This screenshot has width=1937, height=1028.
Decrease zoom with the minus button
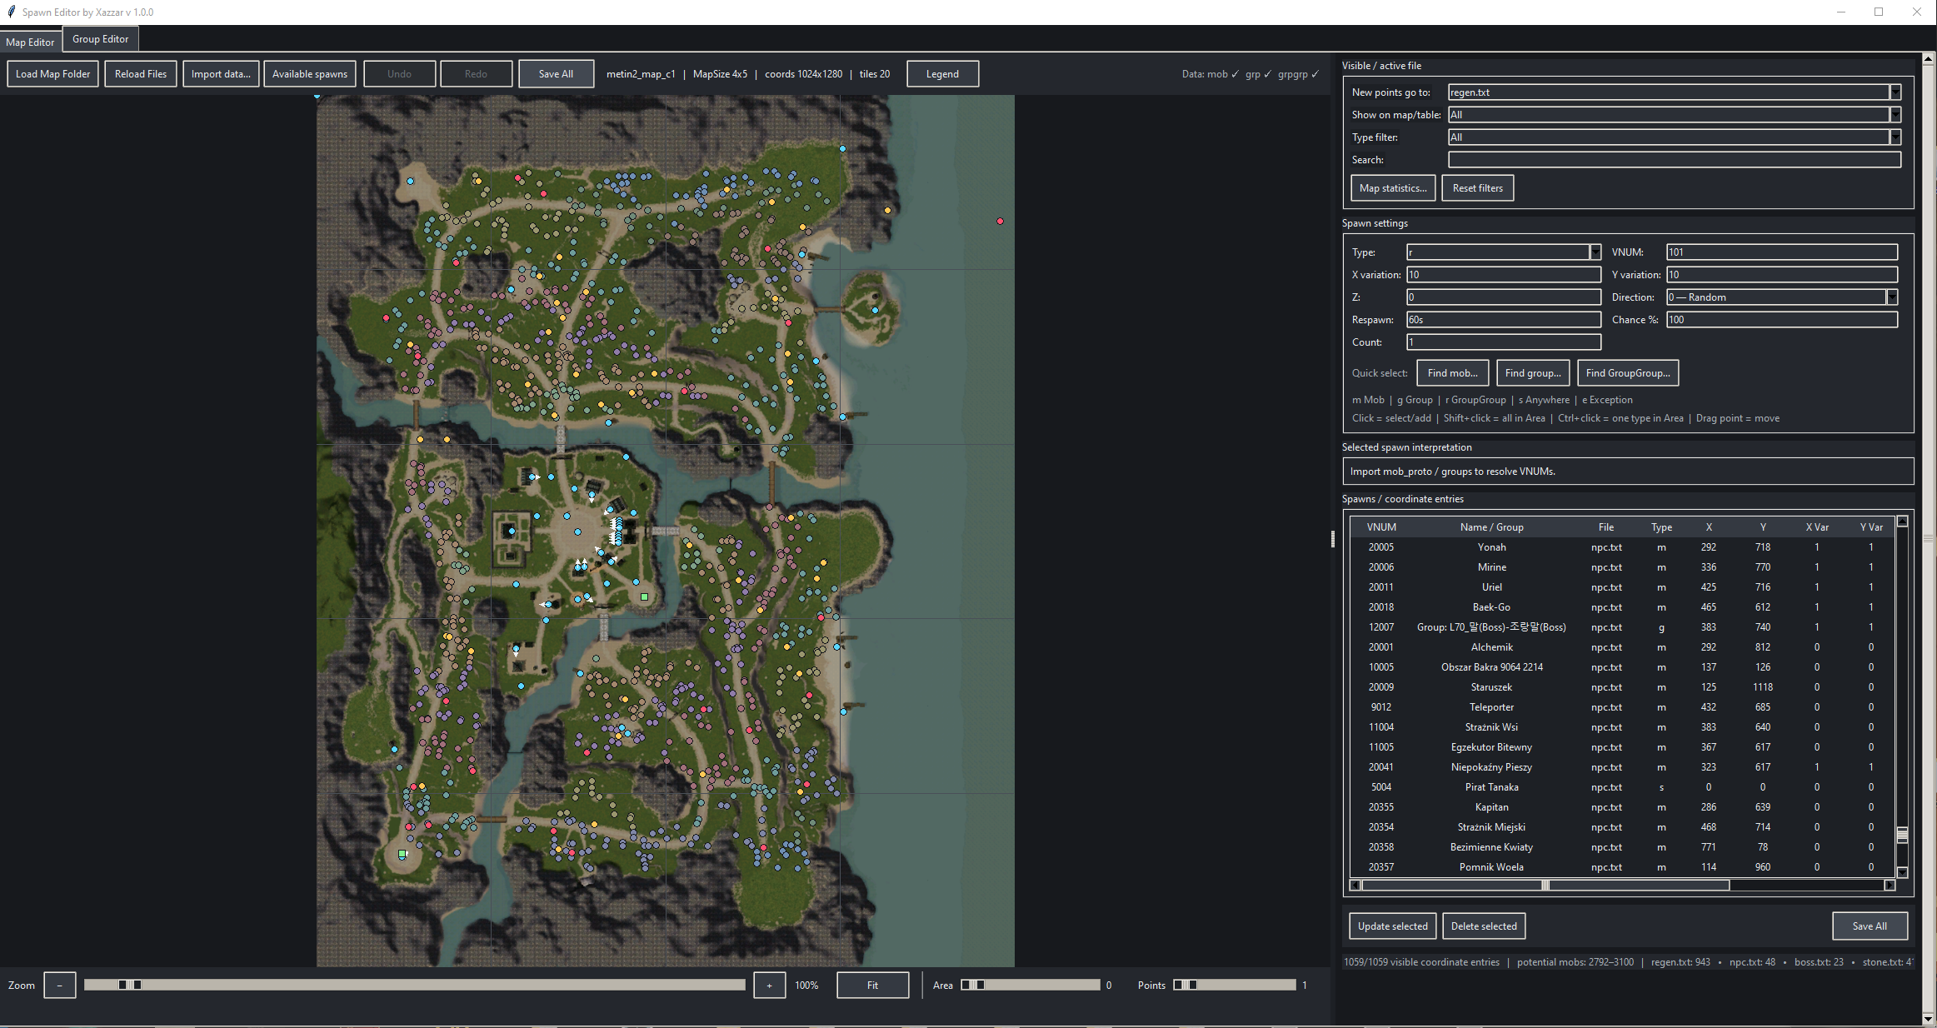[x=59, y=986]
